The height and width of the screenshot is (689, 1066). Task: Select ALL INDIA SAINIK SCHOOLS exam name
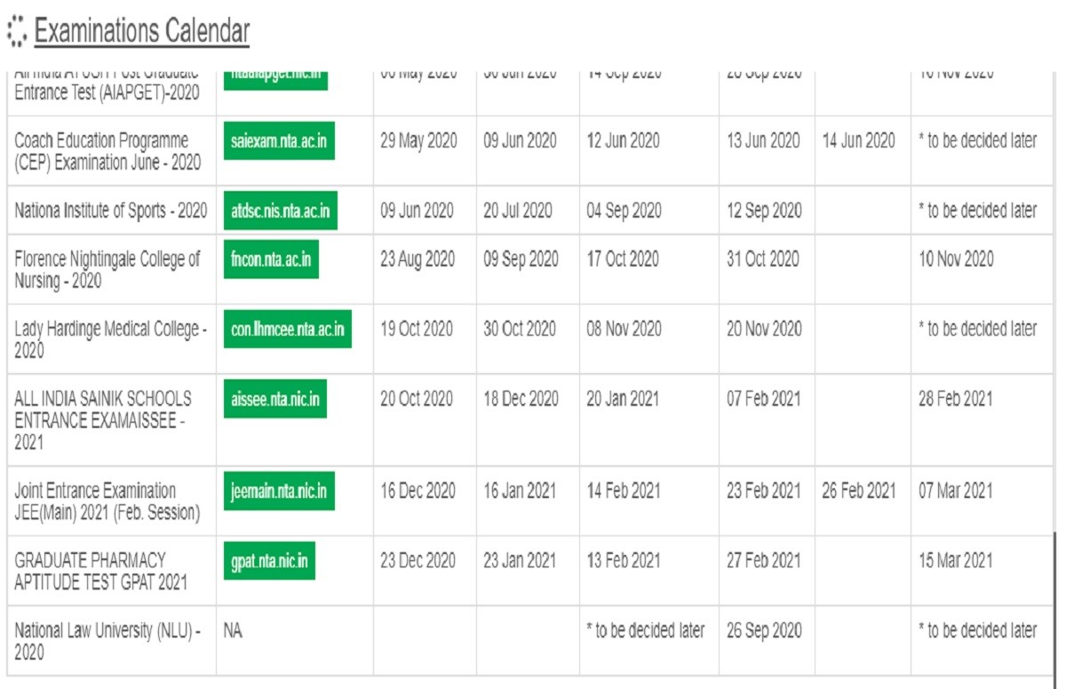click(x=103, y=420)
